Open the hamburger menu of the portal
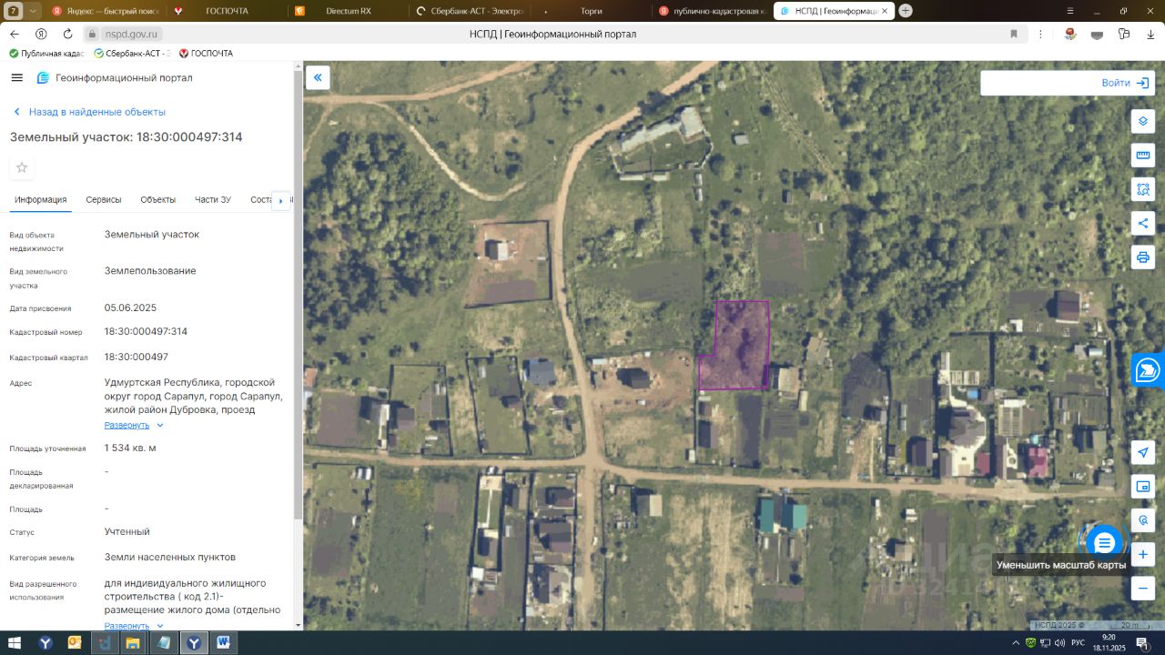This screenshot has height=655, width=1165. 16,78
